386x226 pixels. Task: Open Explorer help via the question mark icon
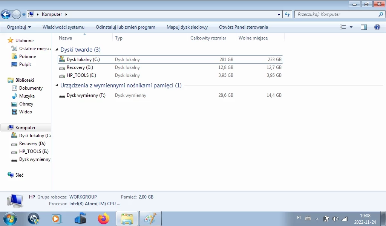(378, 27)
